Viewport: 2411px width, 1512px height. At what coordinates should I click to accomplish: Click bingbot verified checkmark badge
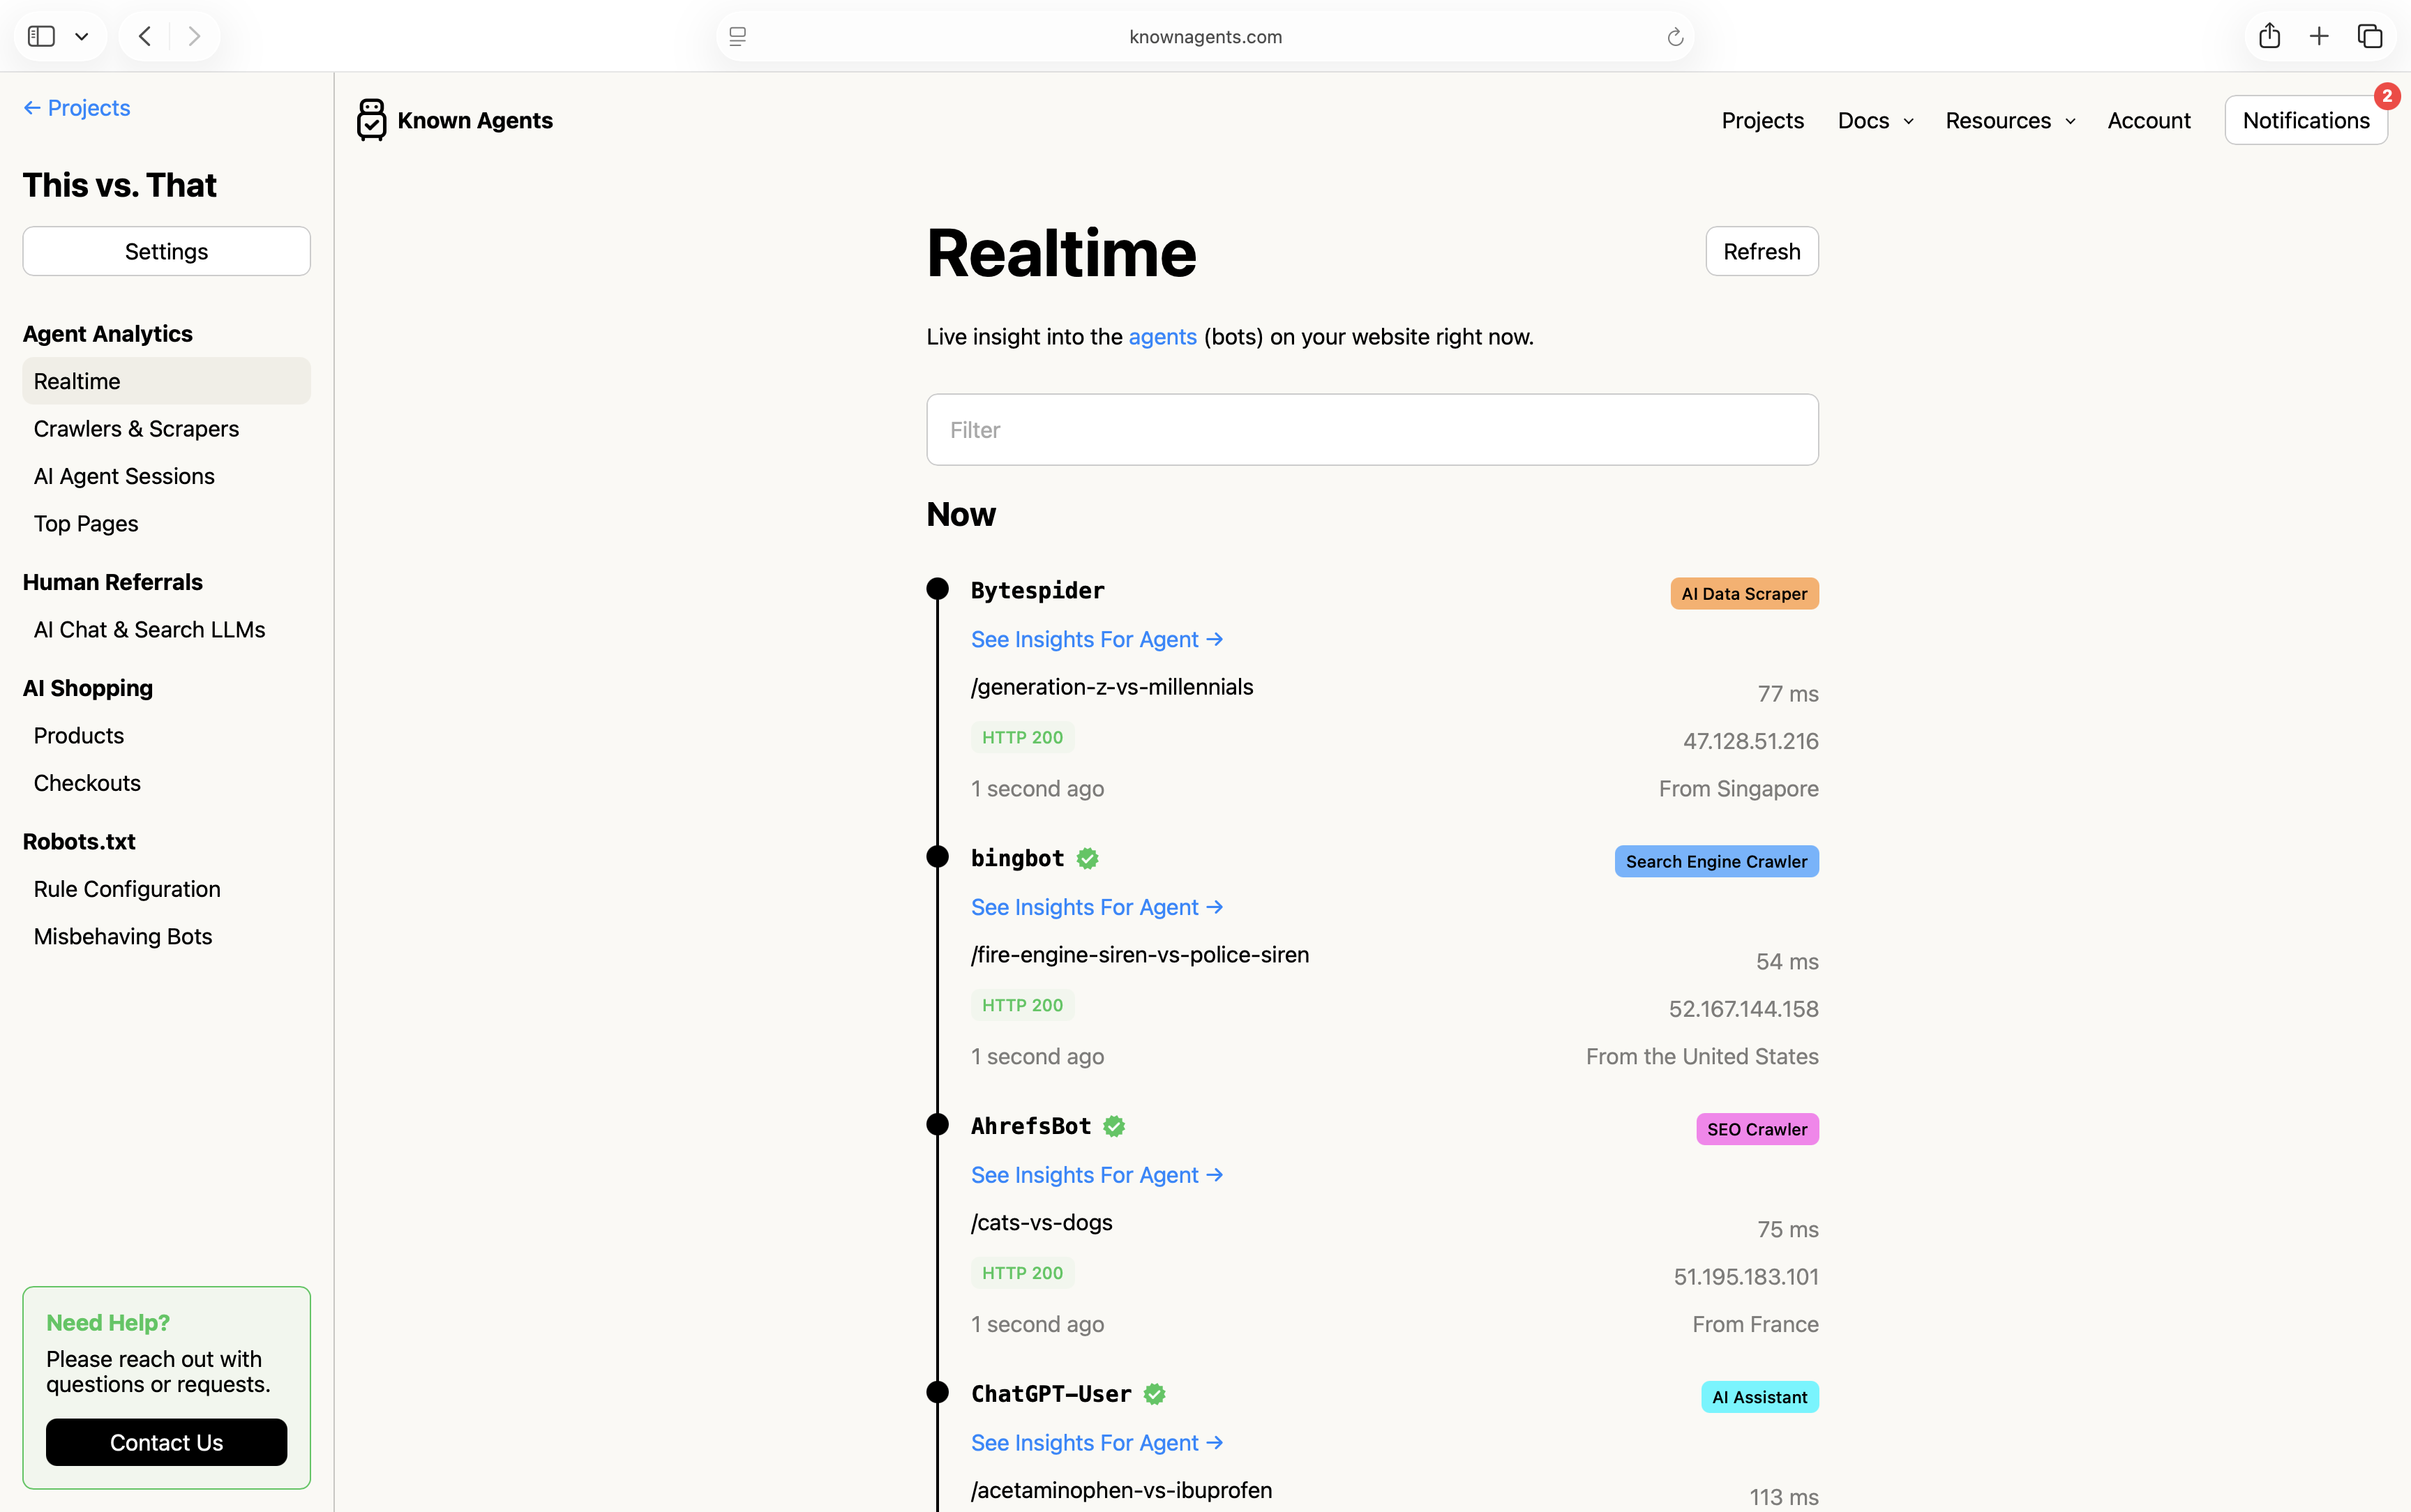click(1087, 858)
